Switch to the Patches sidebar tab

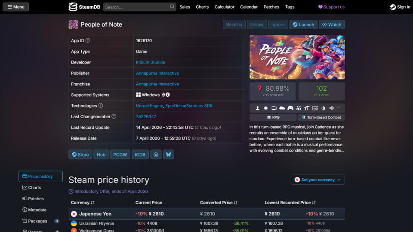click(35, 199)
